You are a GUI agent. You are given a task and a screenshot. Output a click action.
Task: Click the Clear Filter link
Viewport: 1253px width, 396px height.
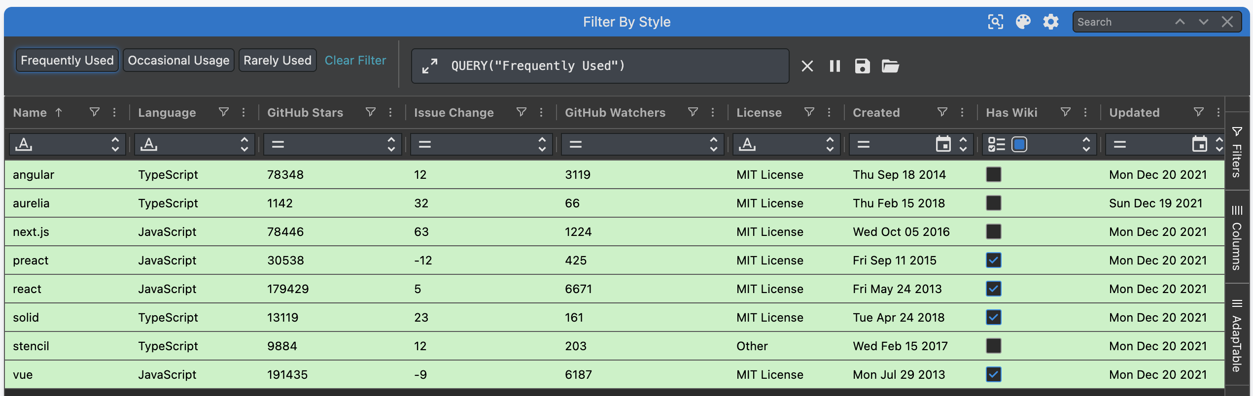point(355,60)
